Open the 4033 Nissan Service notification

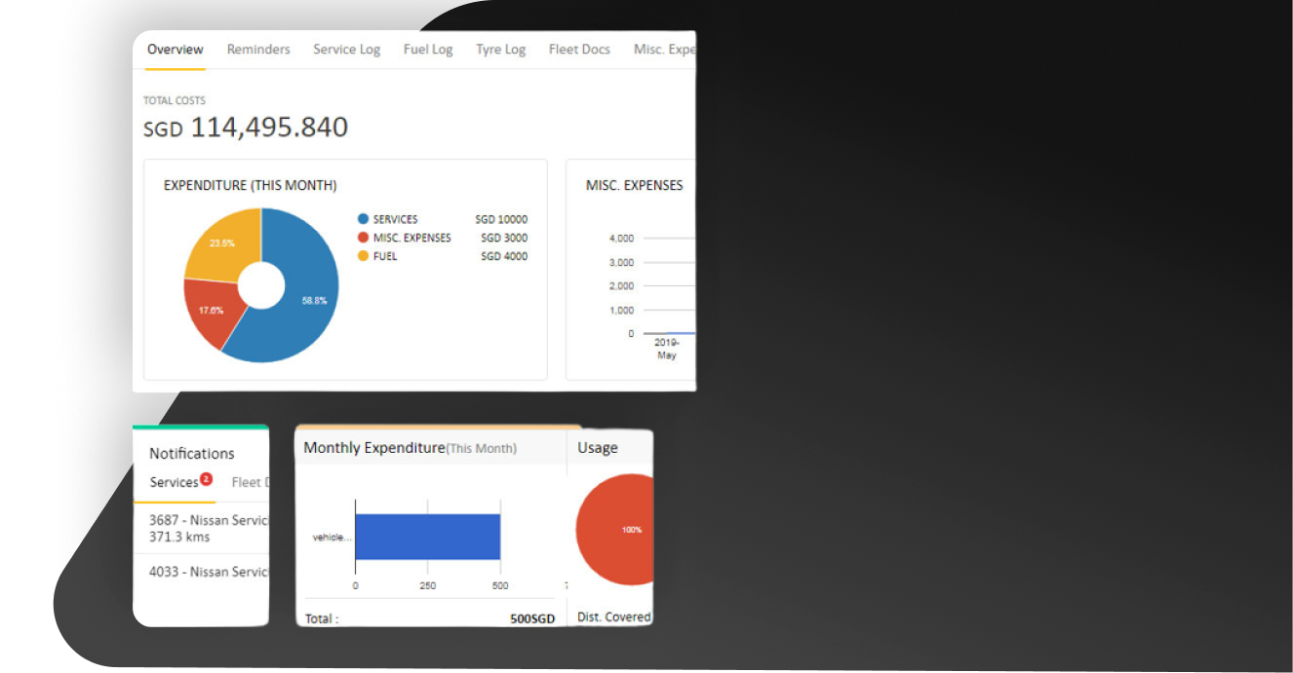(207, 572)
